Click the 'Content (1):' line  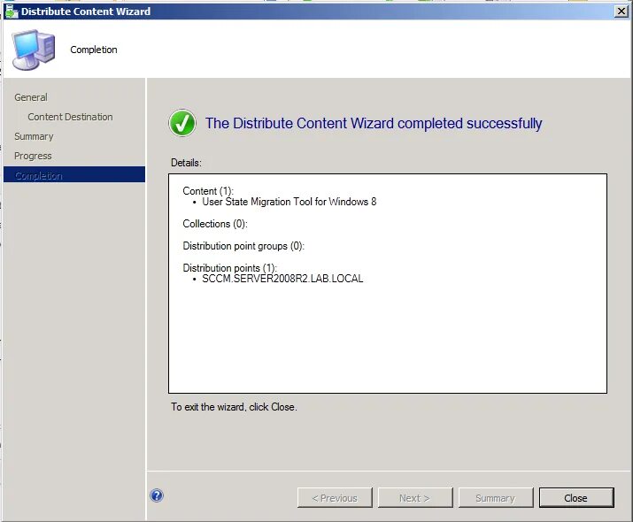coord(208,191)
